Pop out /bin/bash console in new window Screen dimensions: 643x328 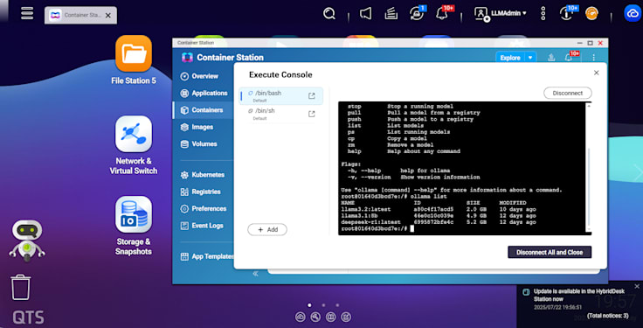coord(312,95)
